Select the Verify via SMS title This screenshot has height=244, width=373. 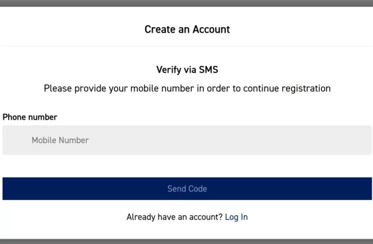pos(187,70)
